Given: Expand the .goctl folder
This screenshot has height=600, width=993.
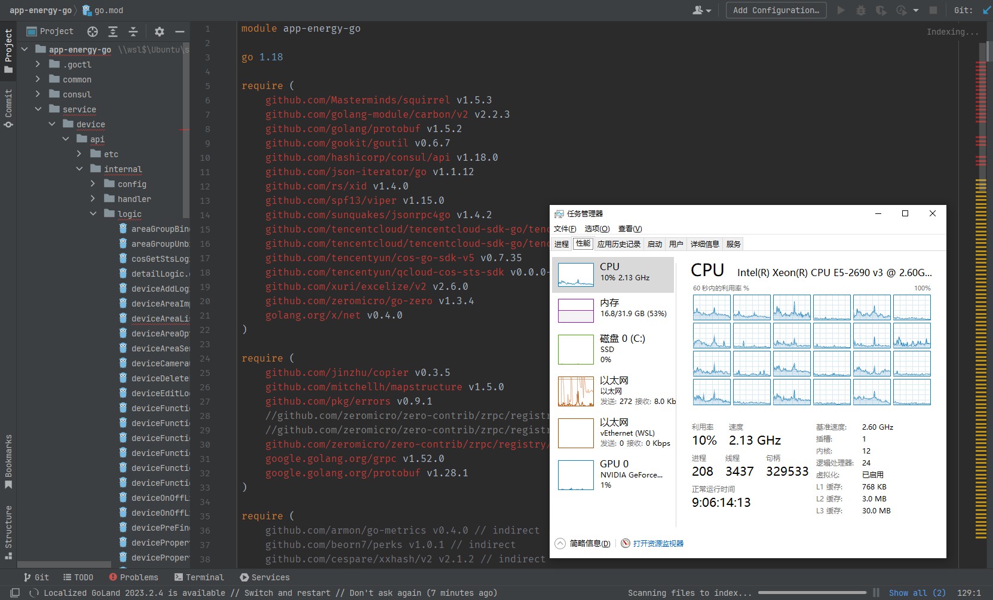Looking at the screenshot, I should coord(38,64).
